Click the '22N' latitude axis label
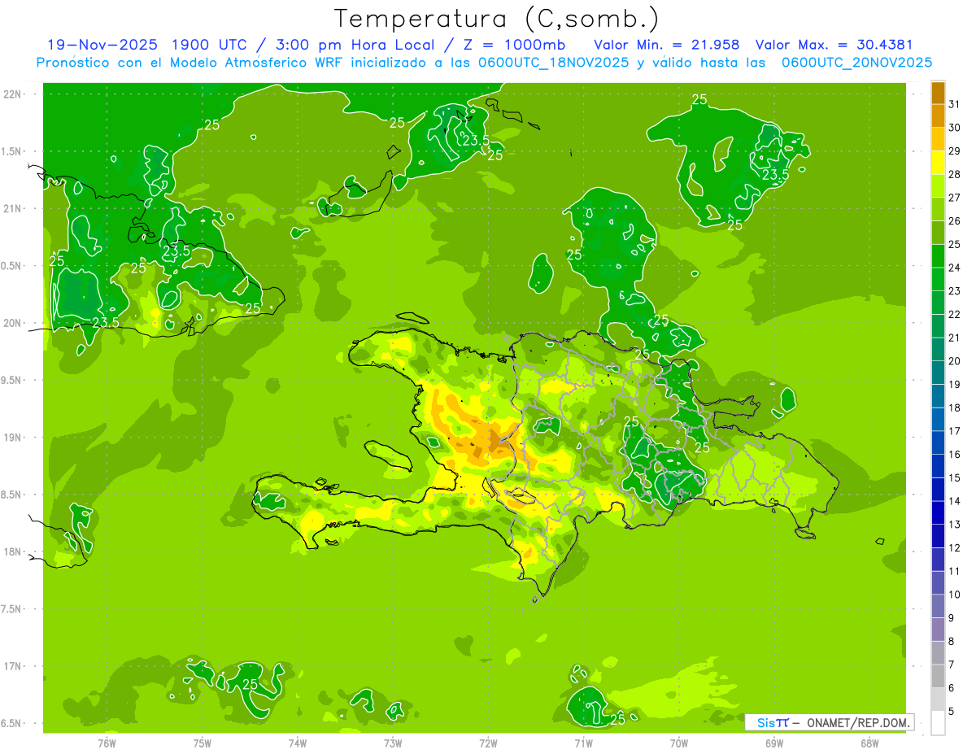Image resolution: width=976 pixels, height=754 pixels. click(11, 94)
